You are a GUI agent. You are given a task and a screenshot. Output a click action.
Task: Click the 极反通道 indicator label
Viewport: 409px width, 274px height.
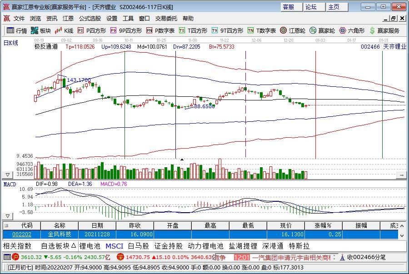(46, 47)
